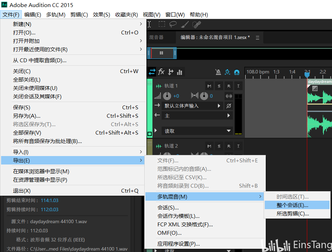Viewport: 332px width, 252px height.
Task: Choose FCP XML 交换格式(F)...
Action: click(205, 225)
